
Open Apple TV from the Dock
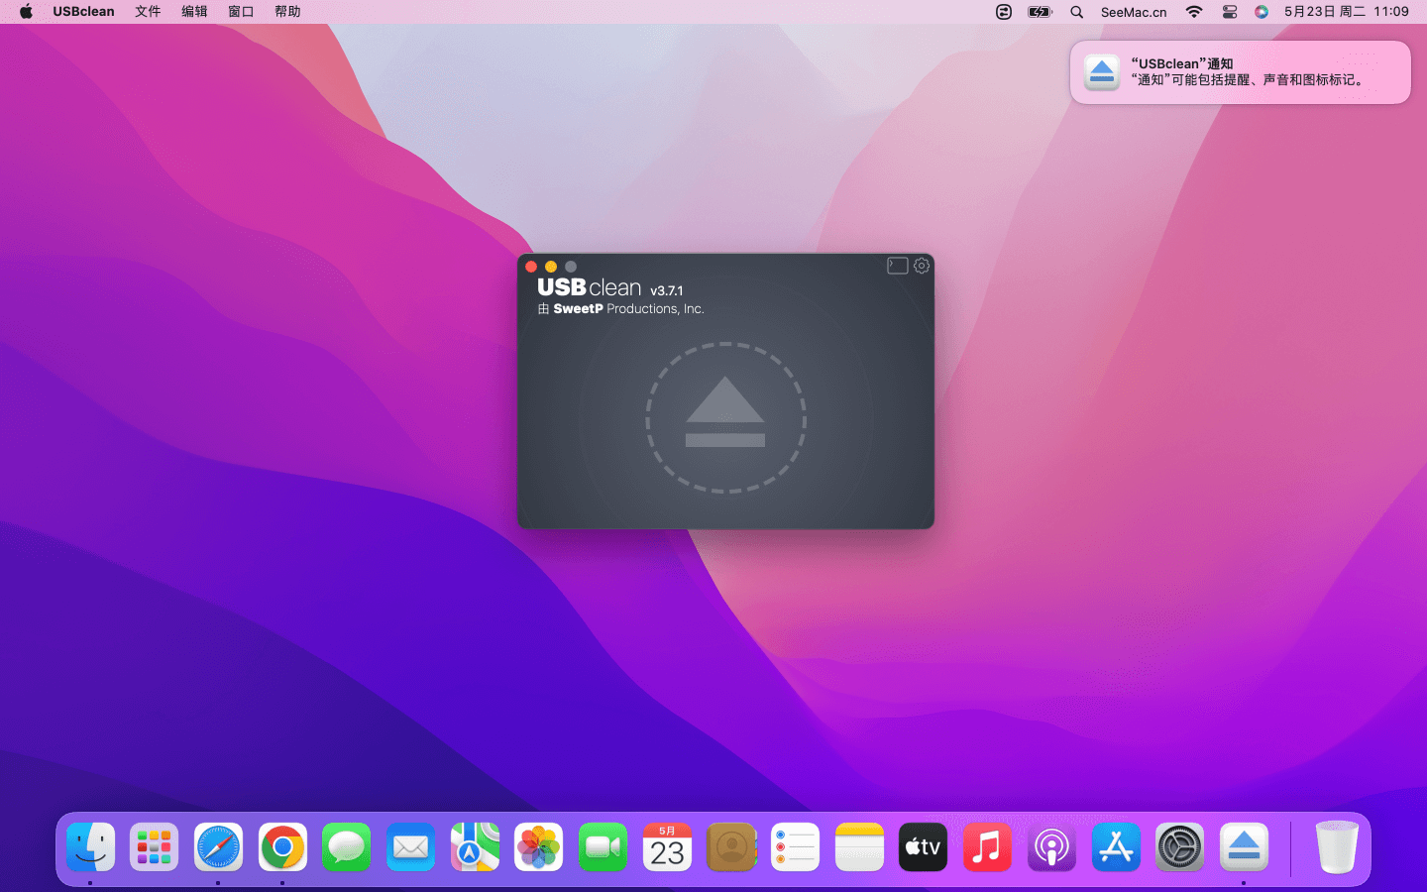click(923, 847)
